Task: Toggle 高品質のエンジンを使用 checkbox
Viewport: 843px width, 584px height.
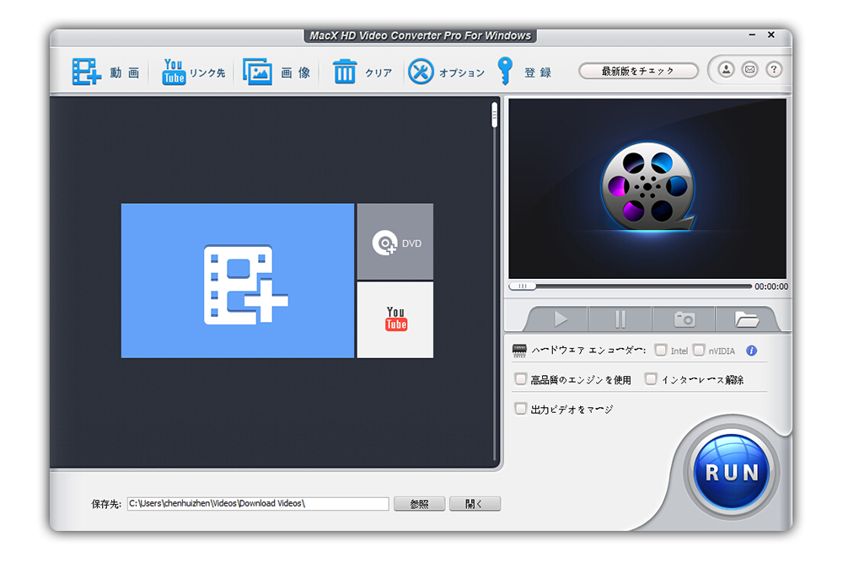Action: [520, 379]
